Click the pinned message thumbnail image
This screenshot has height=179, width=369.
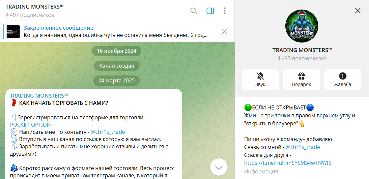(x=13, y=32)
